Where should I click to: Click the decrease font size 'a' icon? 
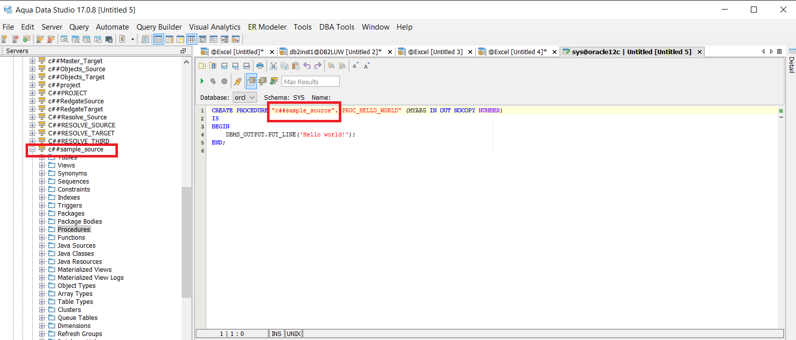355,66
